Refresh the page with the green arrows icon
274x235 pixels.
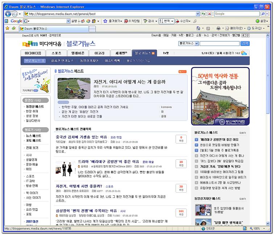(204, 14)
